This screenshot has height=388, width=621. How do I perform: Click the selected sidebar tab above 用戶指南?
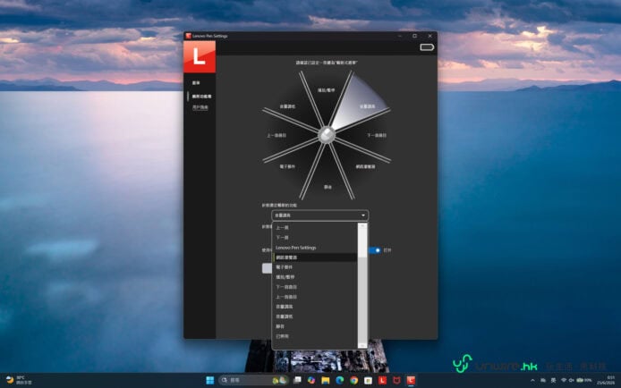201,97
